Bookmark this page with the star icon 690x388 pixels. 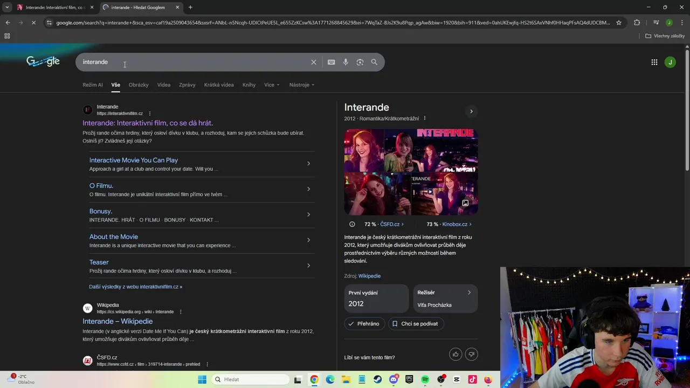click(x=619, y=23)
